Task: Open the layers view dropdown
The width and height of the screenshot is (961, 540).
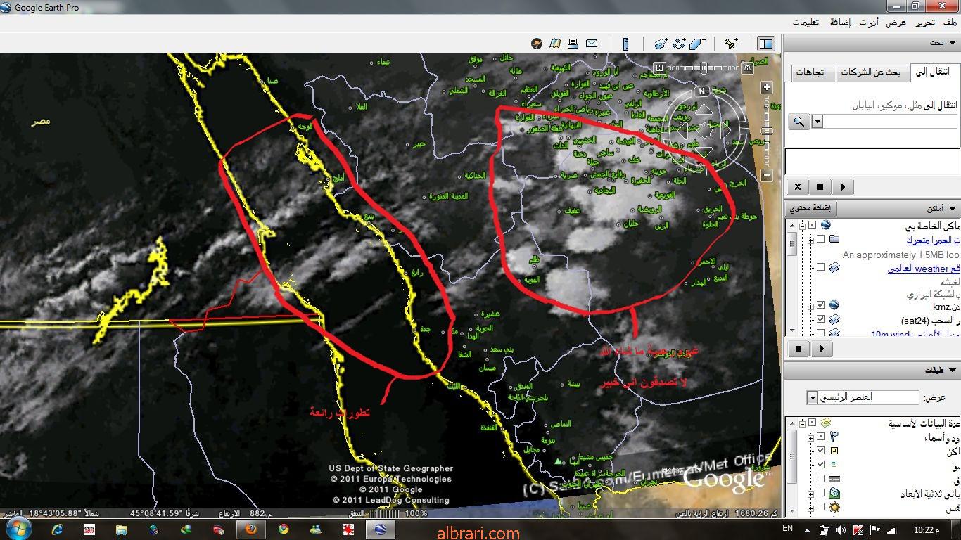Action: pos(813,398)
